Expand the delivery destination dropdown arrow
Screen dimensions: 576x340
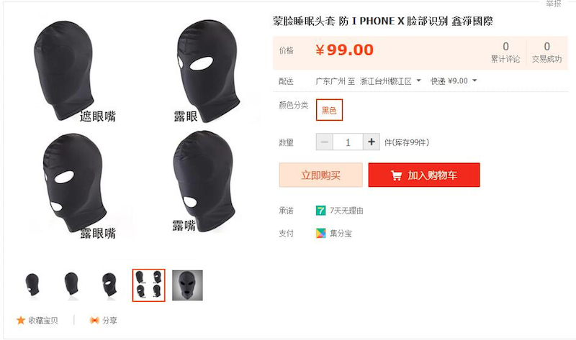click(418, 81)
